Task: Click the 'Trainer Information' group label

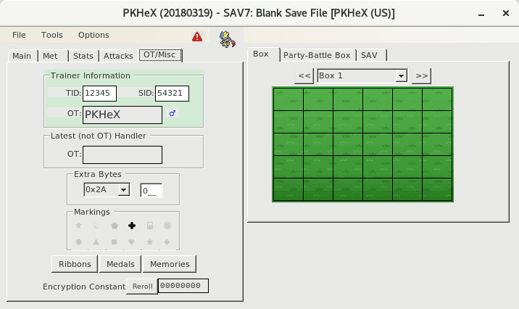Action: click(91, 75)
